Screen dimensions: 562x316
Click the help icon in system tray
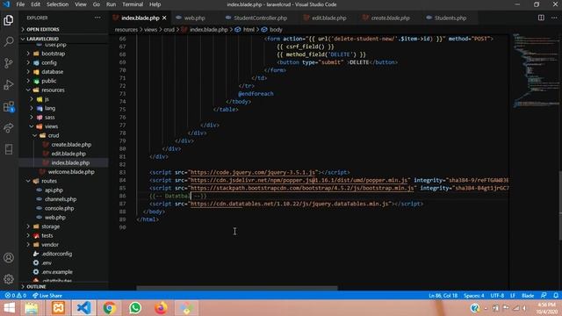coord(475,308)
